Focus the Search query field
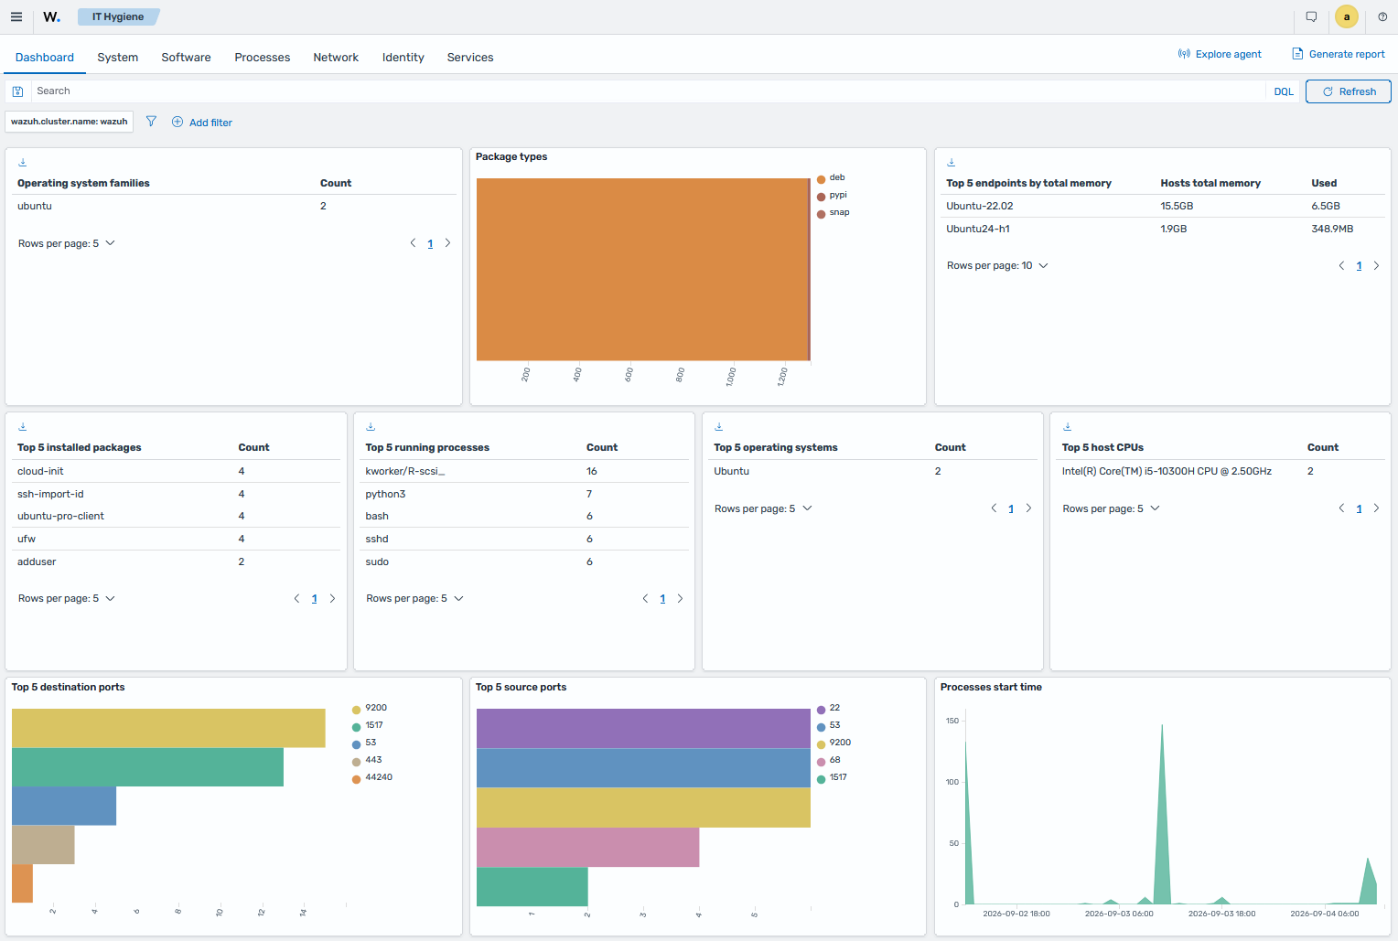Viewport: 1398px width, 941px height. tap(648, 91)
